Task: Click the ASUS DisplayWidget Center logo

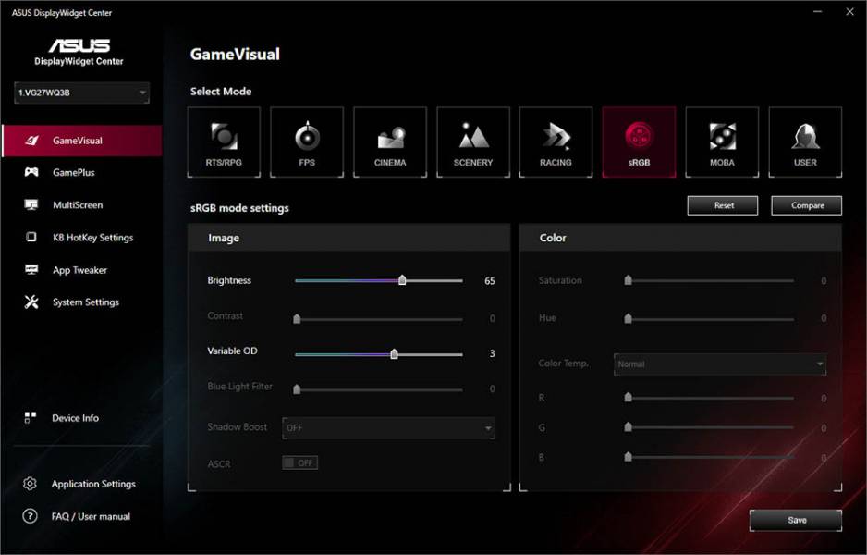Action: (79, 52)
